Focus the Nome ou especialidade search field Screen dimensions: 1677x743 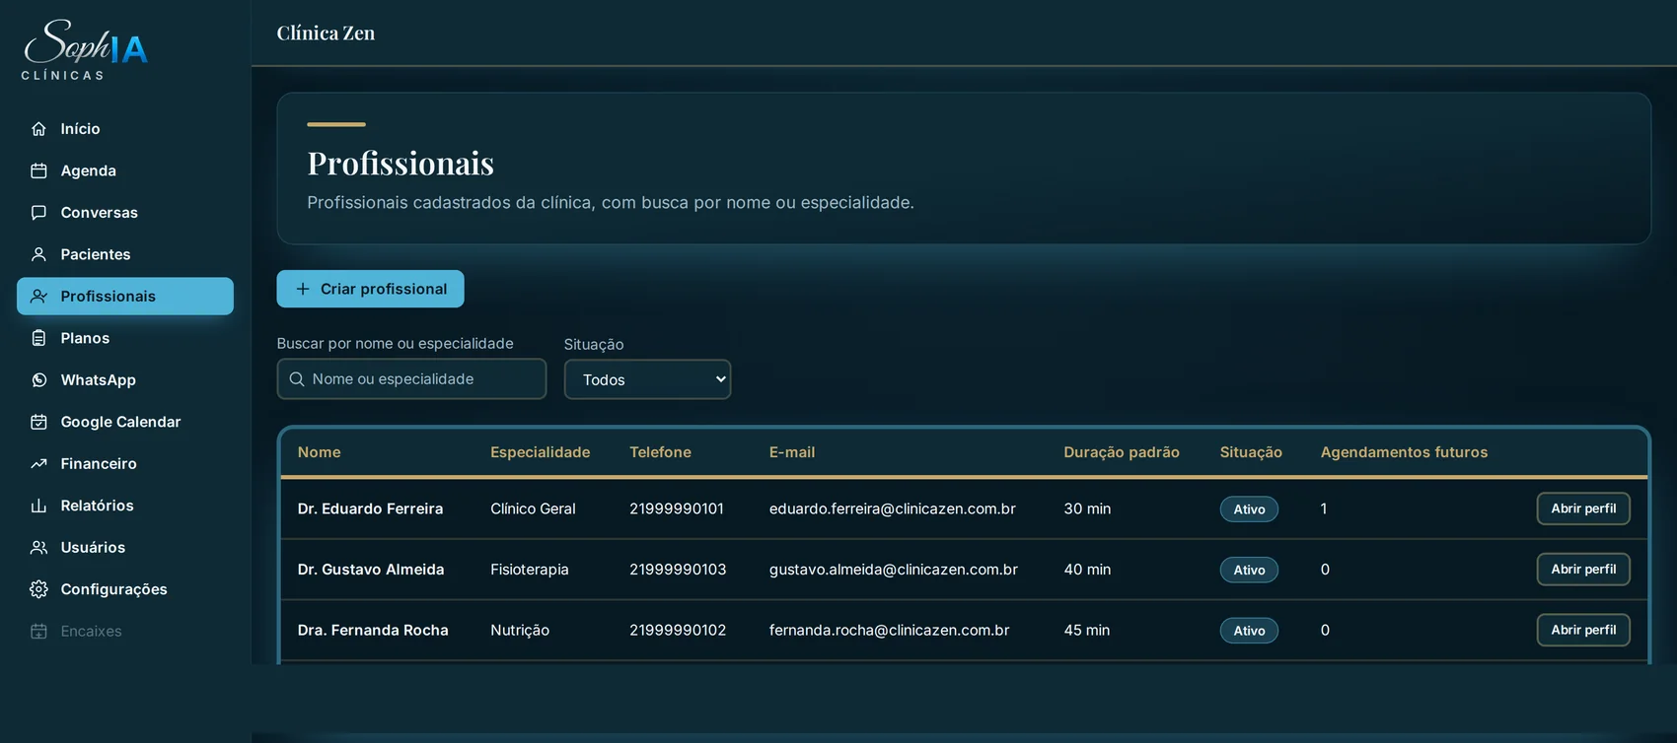[x=411, y=379]
